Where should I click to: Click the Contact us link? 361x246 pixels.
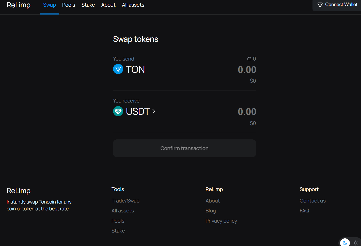(x=312, y=201)
